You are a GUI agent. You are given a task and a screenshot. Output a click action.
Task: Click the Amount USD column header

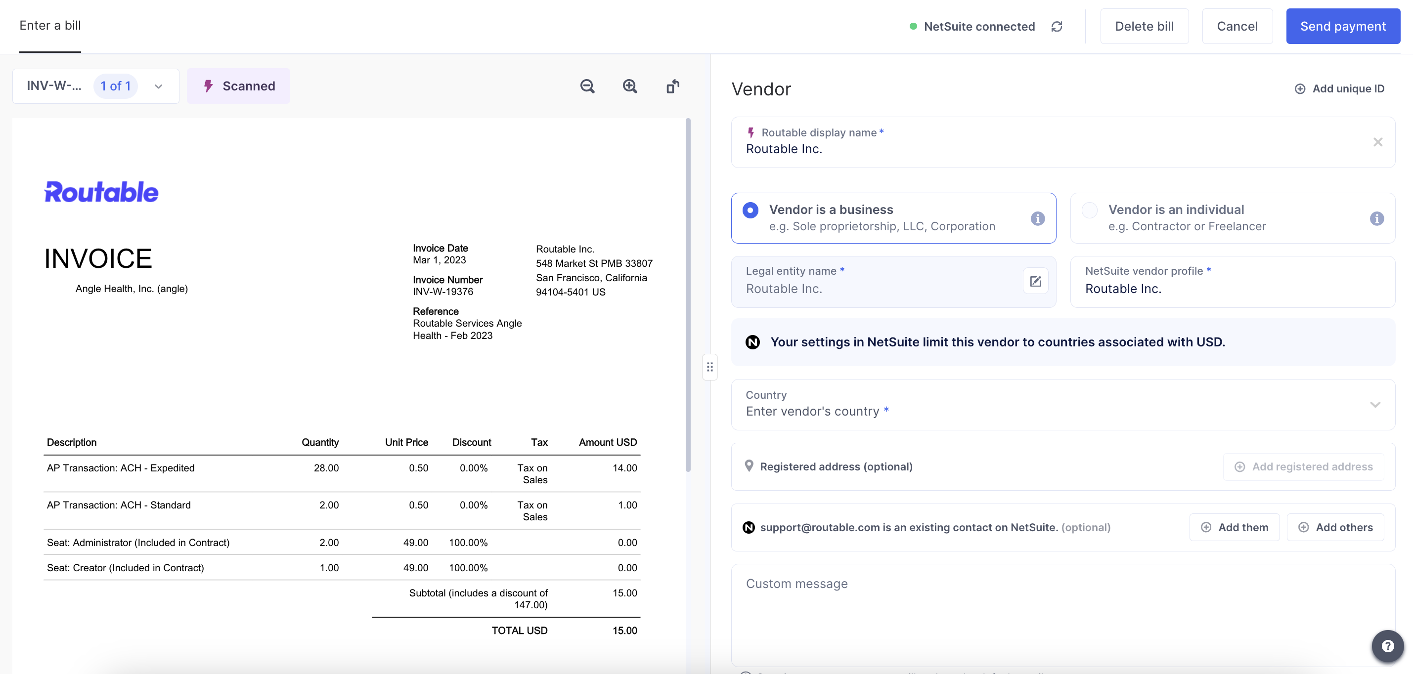[608, 443]
